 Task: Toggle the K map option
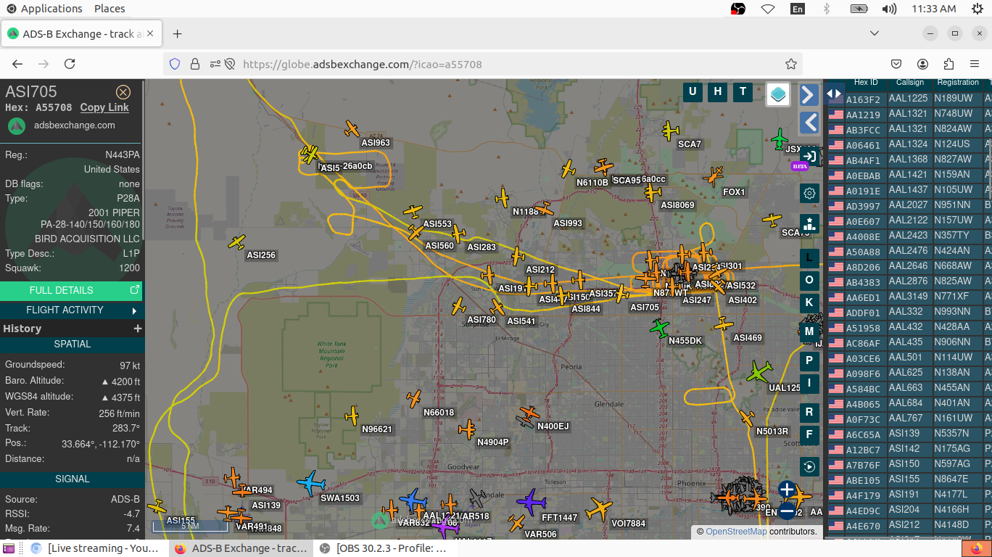point(809,302)
